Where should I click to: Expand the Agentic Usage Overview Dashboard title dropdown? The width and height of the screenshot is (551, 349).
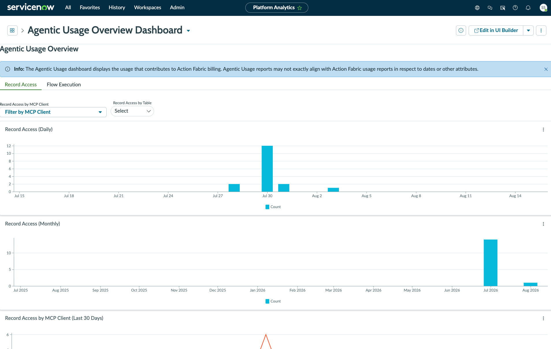[188, 31]
